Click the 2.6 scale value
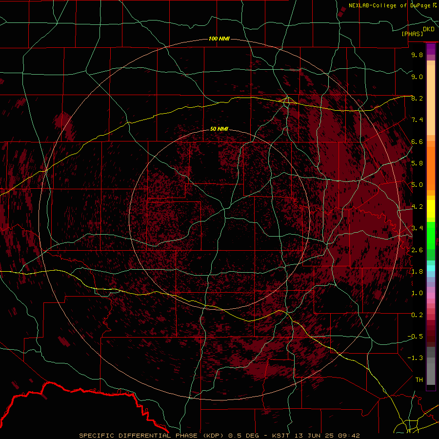This screenshot has width=439, height=439. point(417,250)
